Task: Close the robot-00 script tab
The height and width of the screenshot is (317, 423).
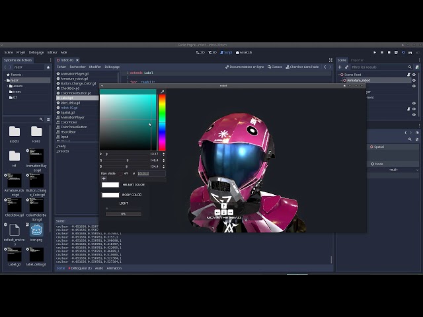Action: tap(77, 60)
